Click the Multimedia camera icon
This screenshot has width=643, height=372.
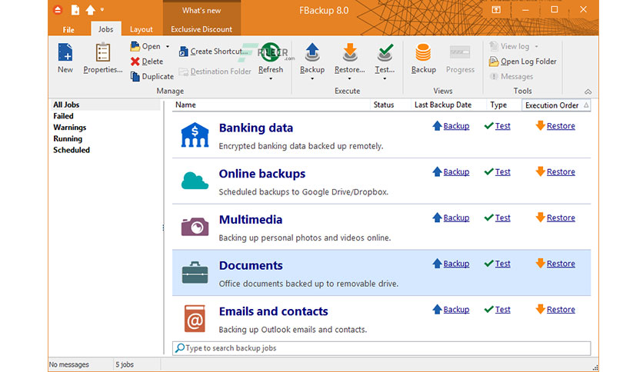click(195, 227)
